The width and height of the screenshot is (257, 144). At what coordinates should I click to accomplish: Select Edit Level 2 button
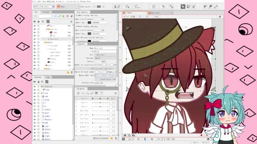point(99,7)
